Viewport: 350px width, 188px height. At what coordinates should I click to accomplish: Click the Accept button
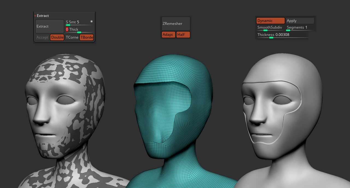click(42, 37)
